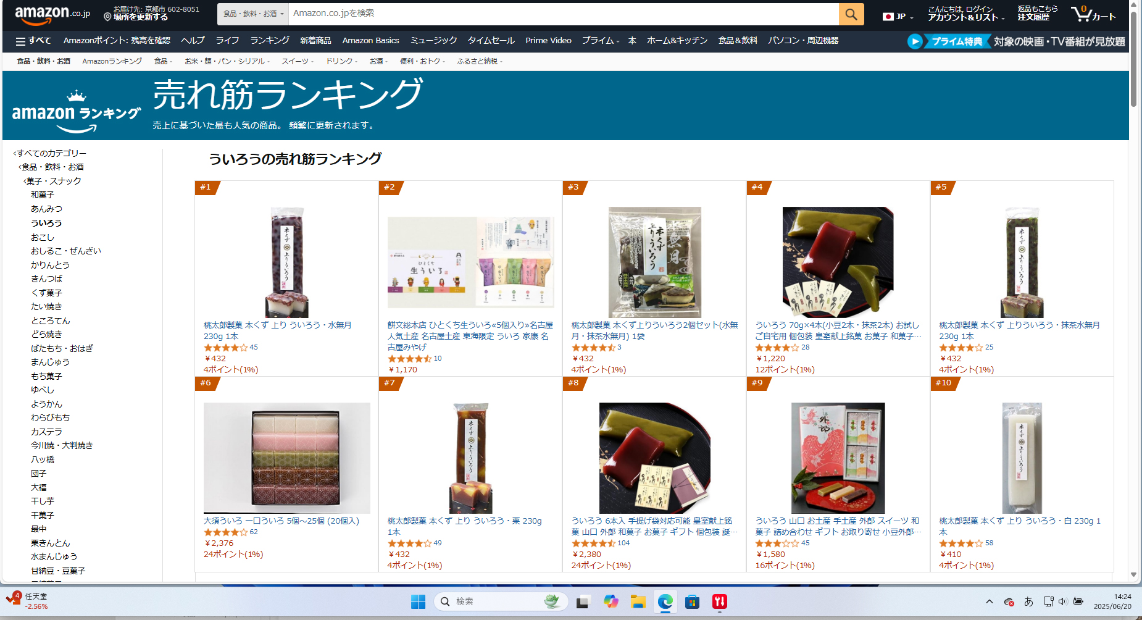Select ランキング in the top nav
The width and height of the screenshot is (1142, 620).
269,41
